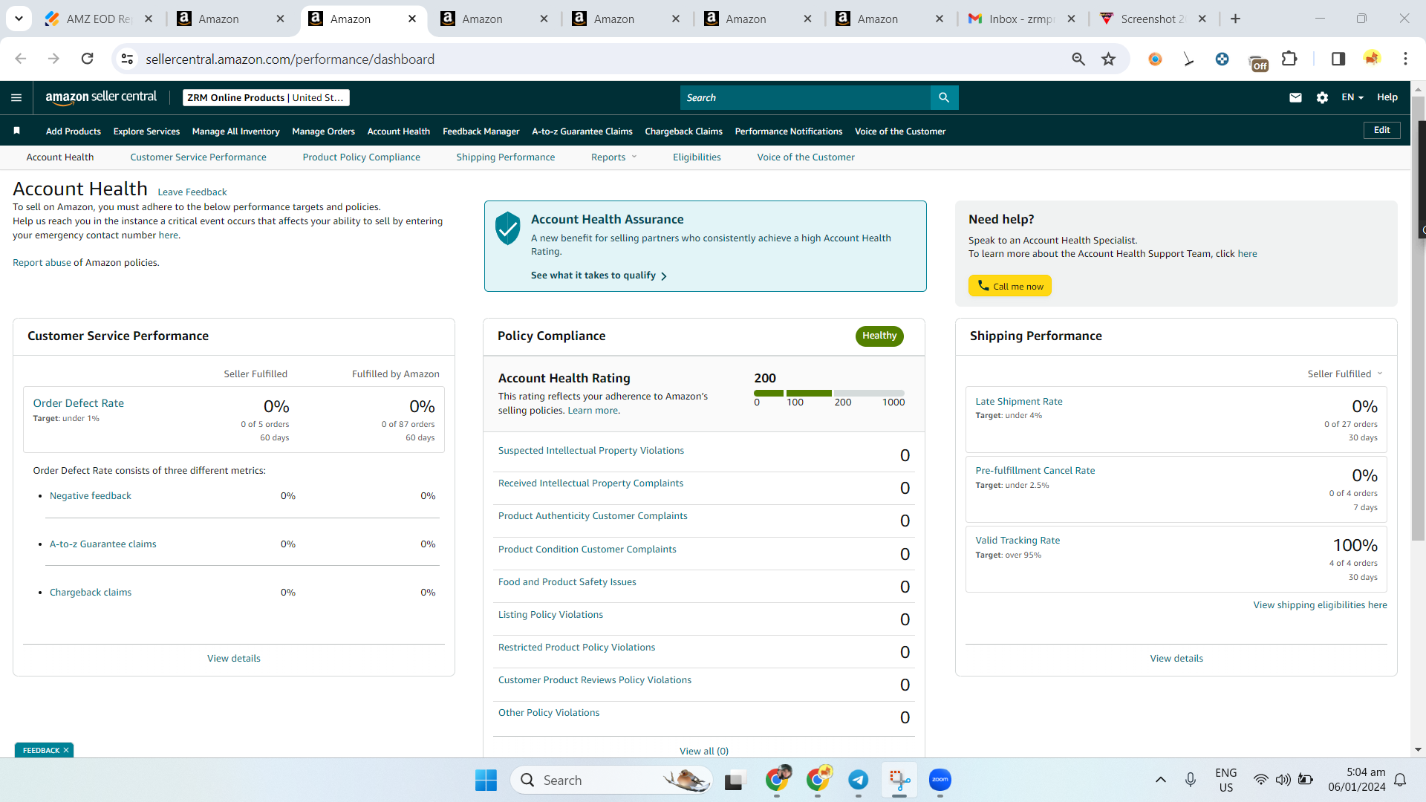The width and height of the screenshot is (1426, 802).
Task: Click the Late Shipment Rate link
Action: (1019, 402)
